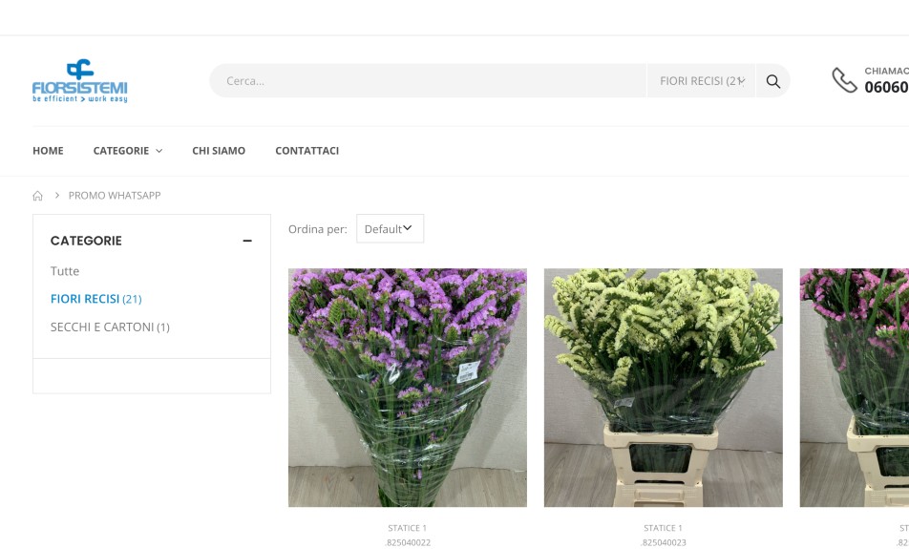
Task: Click the Florsistemi logo
Action: coord(79,81)
